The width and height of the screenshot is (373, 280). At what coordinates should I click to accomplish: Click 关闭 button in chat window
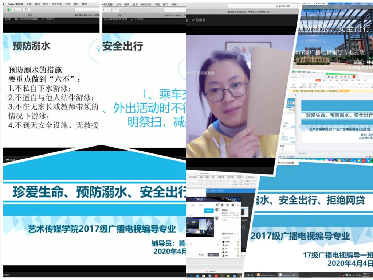click(x=201, y=255)
